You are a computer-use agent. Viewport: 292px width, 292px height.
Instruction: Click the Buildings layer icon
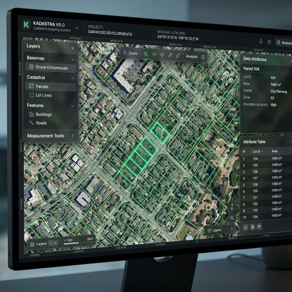click(x=31, y=114)
